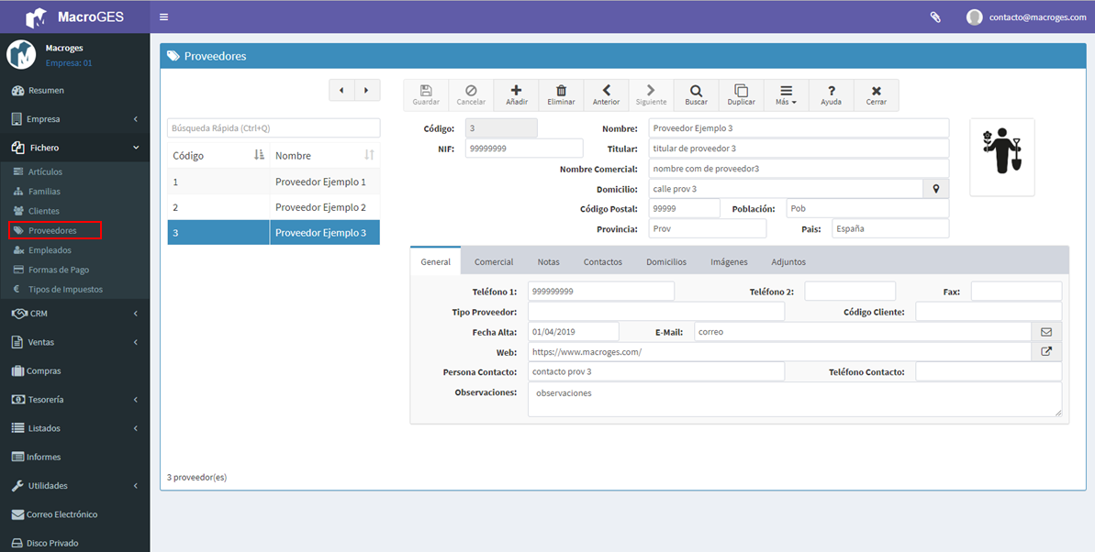
Task: Click the MacroGES logo in the header
Action: [74, 17]
